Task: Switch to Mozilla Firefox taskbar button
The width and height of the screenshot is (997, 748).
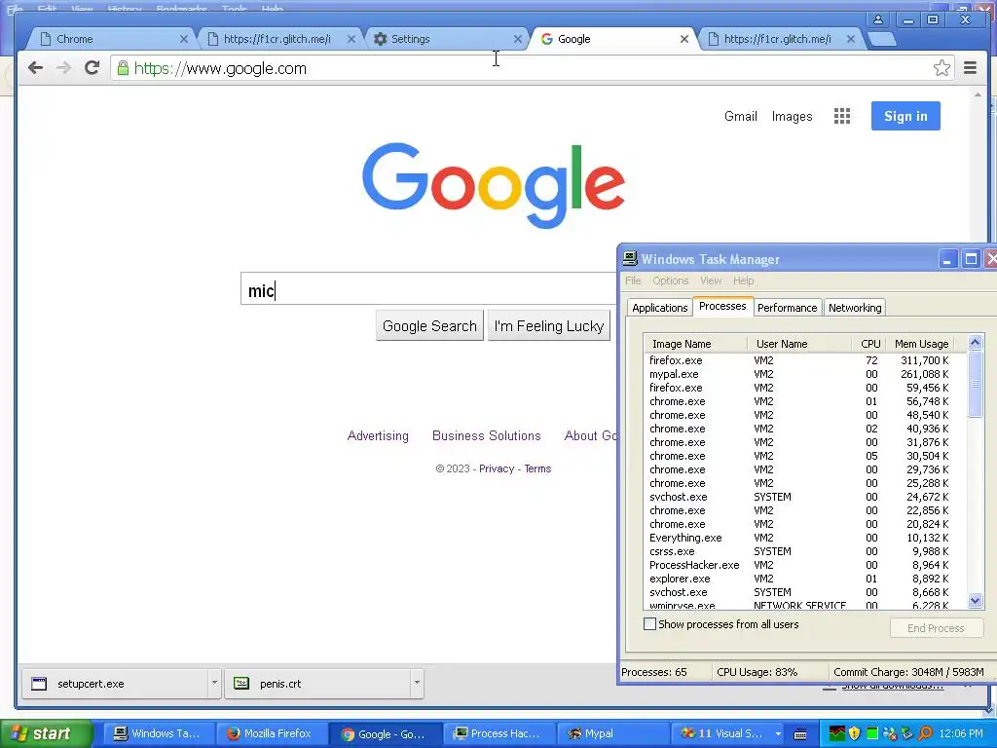Action: [x=271, y=733]
